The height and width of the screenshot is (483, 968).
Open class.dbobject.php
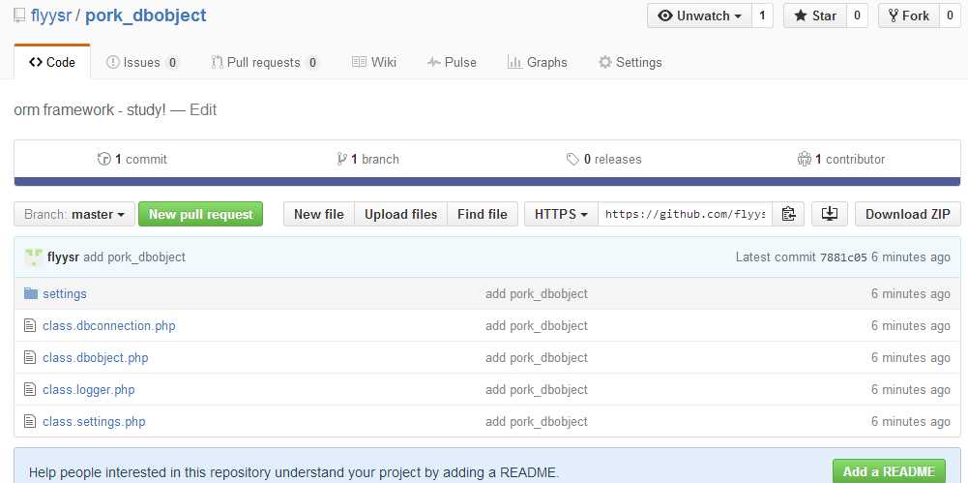point(95,357)
